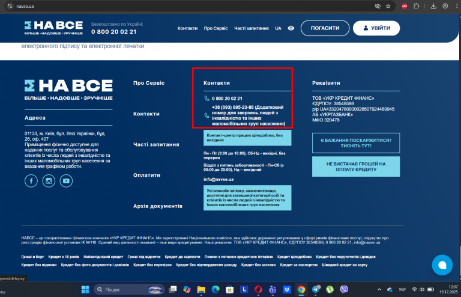
Task: Click Є БАЖАННЯ ПОСКАРЖИТИСЯ button
Action: point(356,143)
